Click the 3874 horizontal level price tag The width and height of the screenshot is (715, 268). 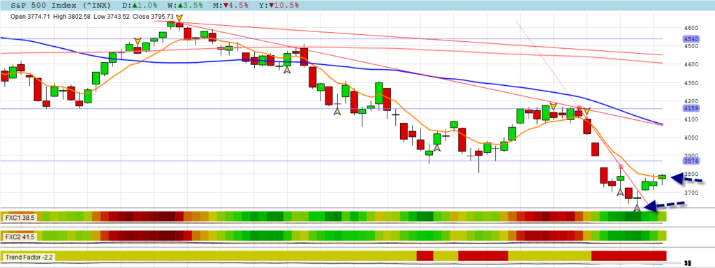(691, 161)
